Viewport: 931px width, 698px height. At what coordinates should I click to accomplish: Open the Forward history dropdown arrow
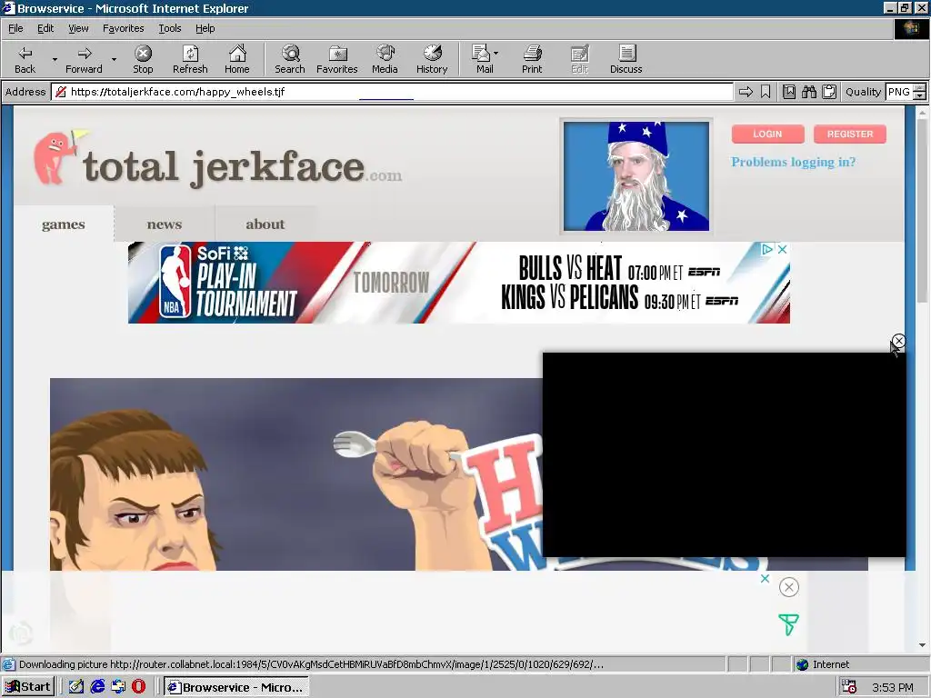click(x=114, y=59)
